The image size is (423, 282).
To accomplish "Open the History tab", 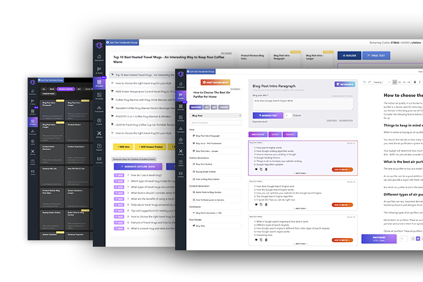I will pos(275,135).
